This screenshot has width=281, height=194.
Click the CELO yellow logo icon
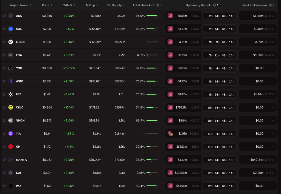click(10, 107)
